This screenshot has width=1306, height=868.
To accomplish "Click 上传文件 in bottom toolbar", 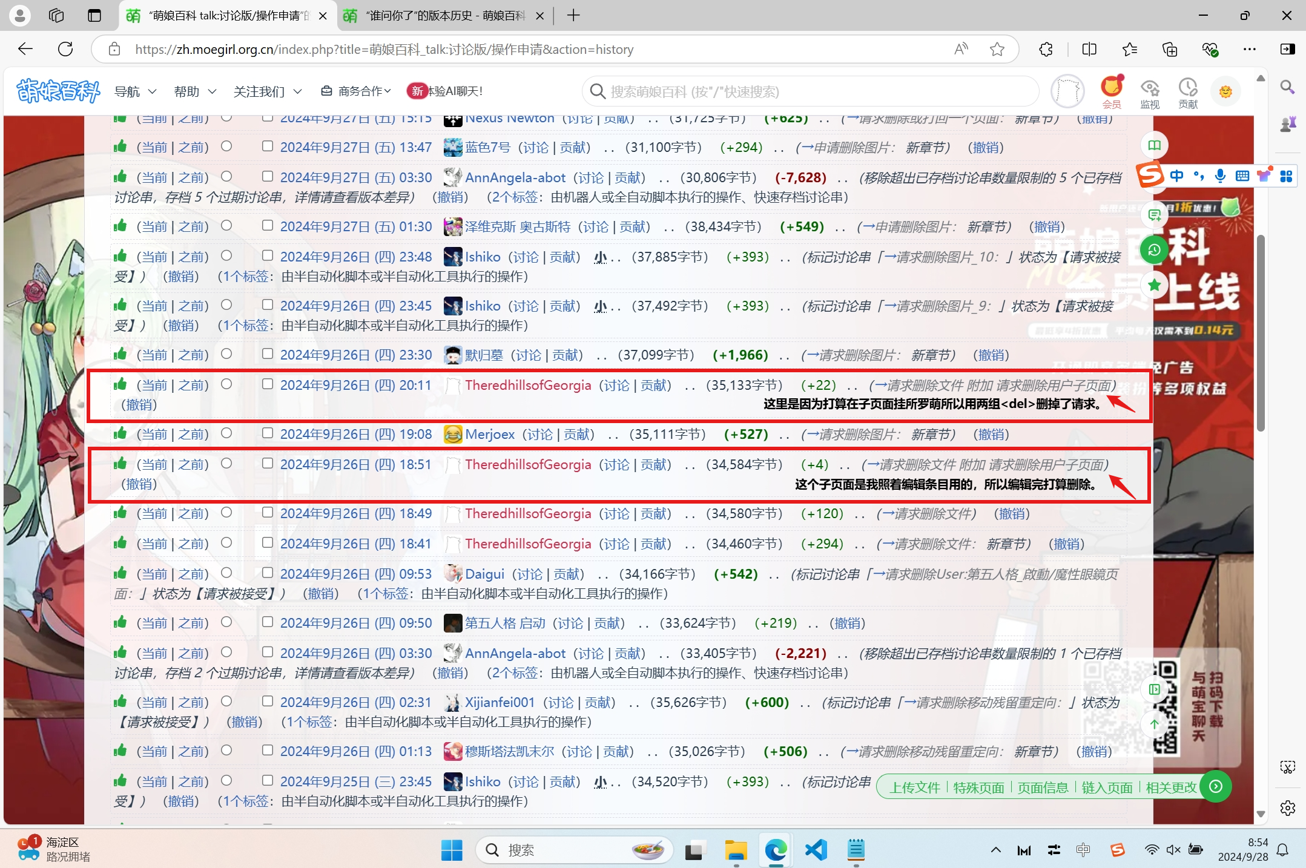I will (x=914, y=787).
